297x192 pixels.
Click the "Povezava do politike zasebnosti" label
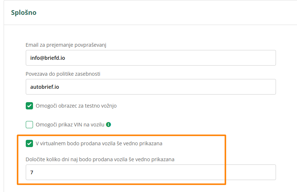[63, 74]
